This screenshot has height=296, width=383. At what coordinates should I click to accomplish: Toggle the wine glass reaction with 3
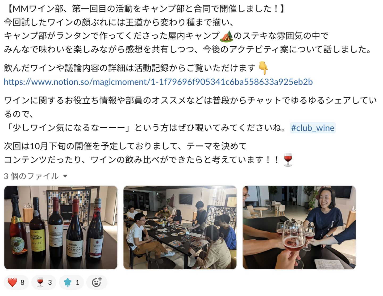[44, 282]
